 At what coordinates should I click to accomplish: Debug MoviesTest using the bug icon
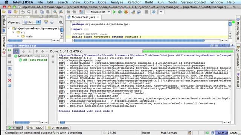pyautogui.click(x=120, y=12)
